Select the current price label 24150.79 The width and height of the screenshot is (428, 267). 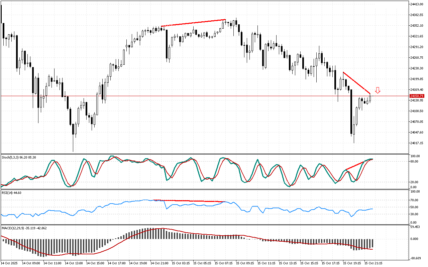click(x=416, y=96)
